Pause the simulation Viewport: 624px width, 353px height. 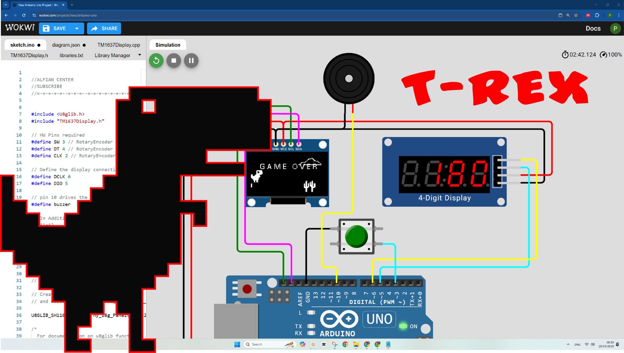point(191,60)
